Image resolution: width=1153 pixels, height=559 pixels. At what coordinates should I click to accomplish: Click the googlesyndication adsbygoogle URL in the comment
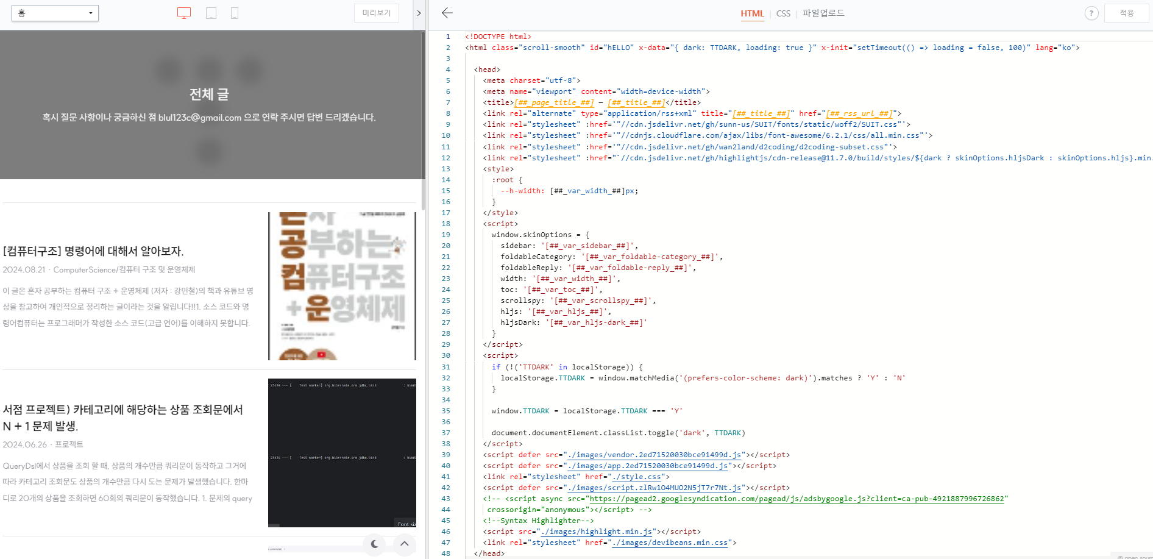[796, 499]
